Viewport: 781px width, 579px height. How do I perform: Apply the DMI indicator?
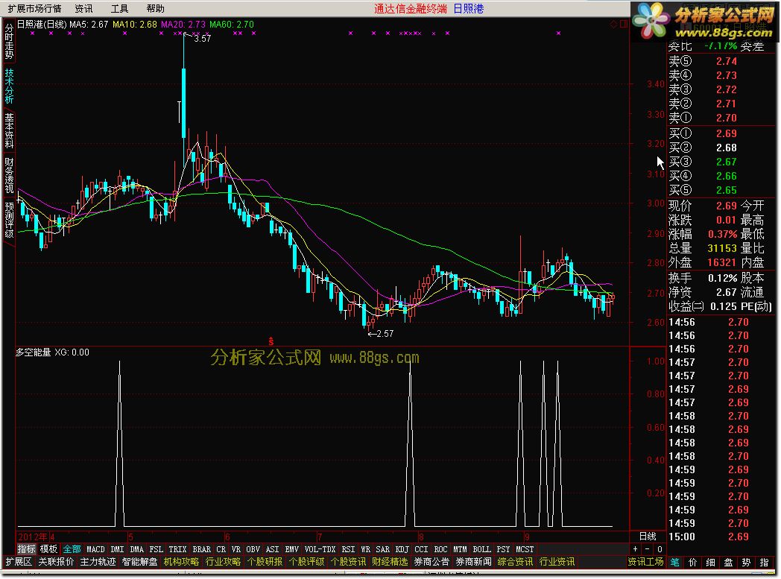pos(117,549)
